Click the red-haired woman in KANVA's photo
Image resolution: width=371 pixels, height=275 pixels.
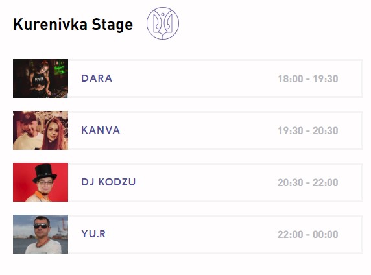click(54, 134)
